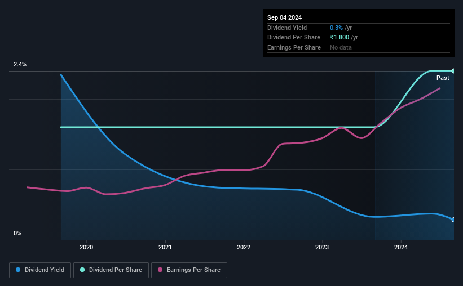Toggle the Dividend Yield legend button
The height and width of the screenshot is (286, 463).
pyautogui.click(x=40, y=270)
